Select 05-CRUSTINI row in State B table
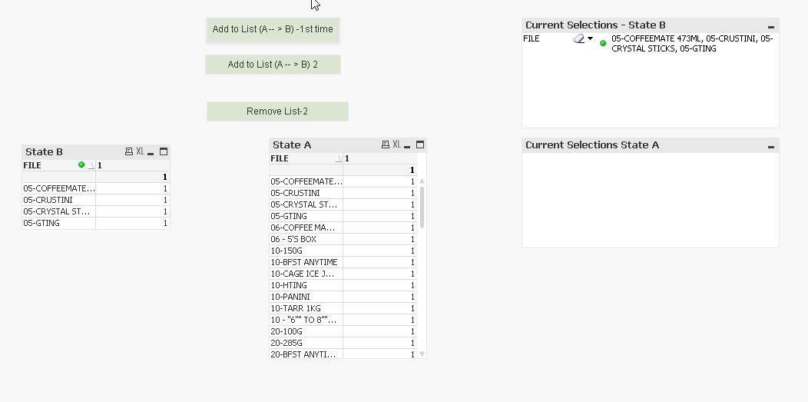Image resolution: width=808 pixels, height=402 pixels. (x=58, y=200)
